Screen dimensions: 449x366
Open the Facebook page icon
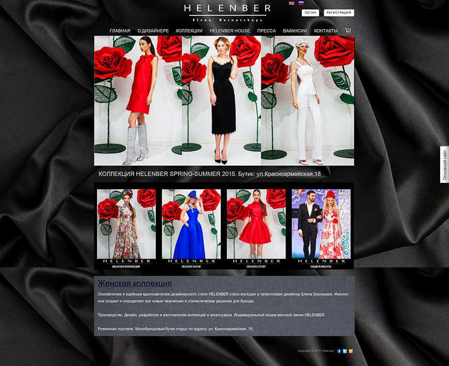[x=339, y=351]
